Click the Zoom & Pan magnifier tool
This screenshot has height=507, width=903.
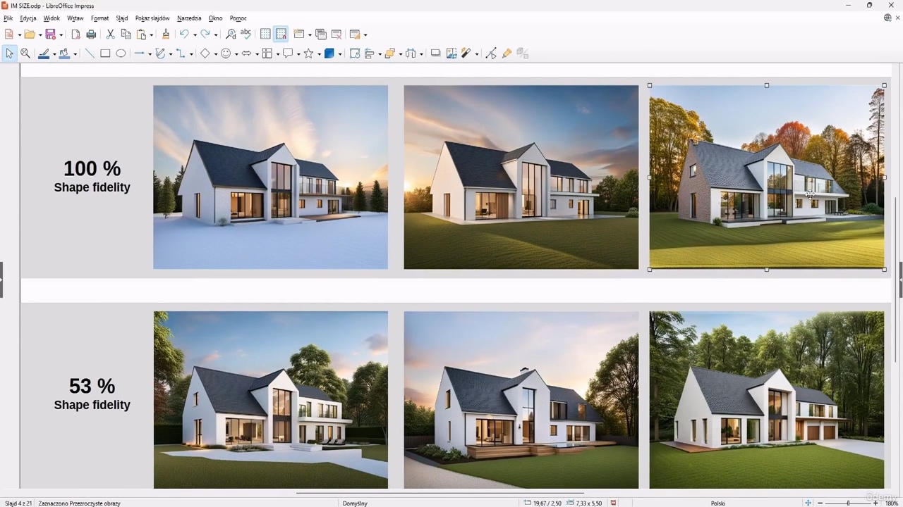[x=25, y=54]
